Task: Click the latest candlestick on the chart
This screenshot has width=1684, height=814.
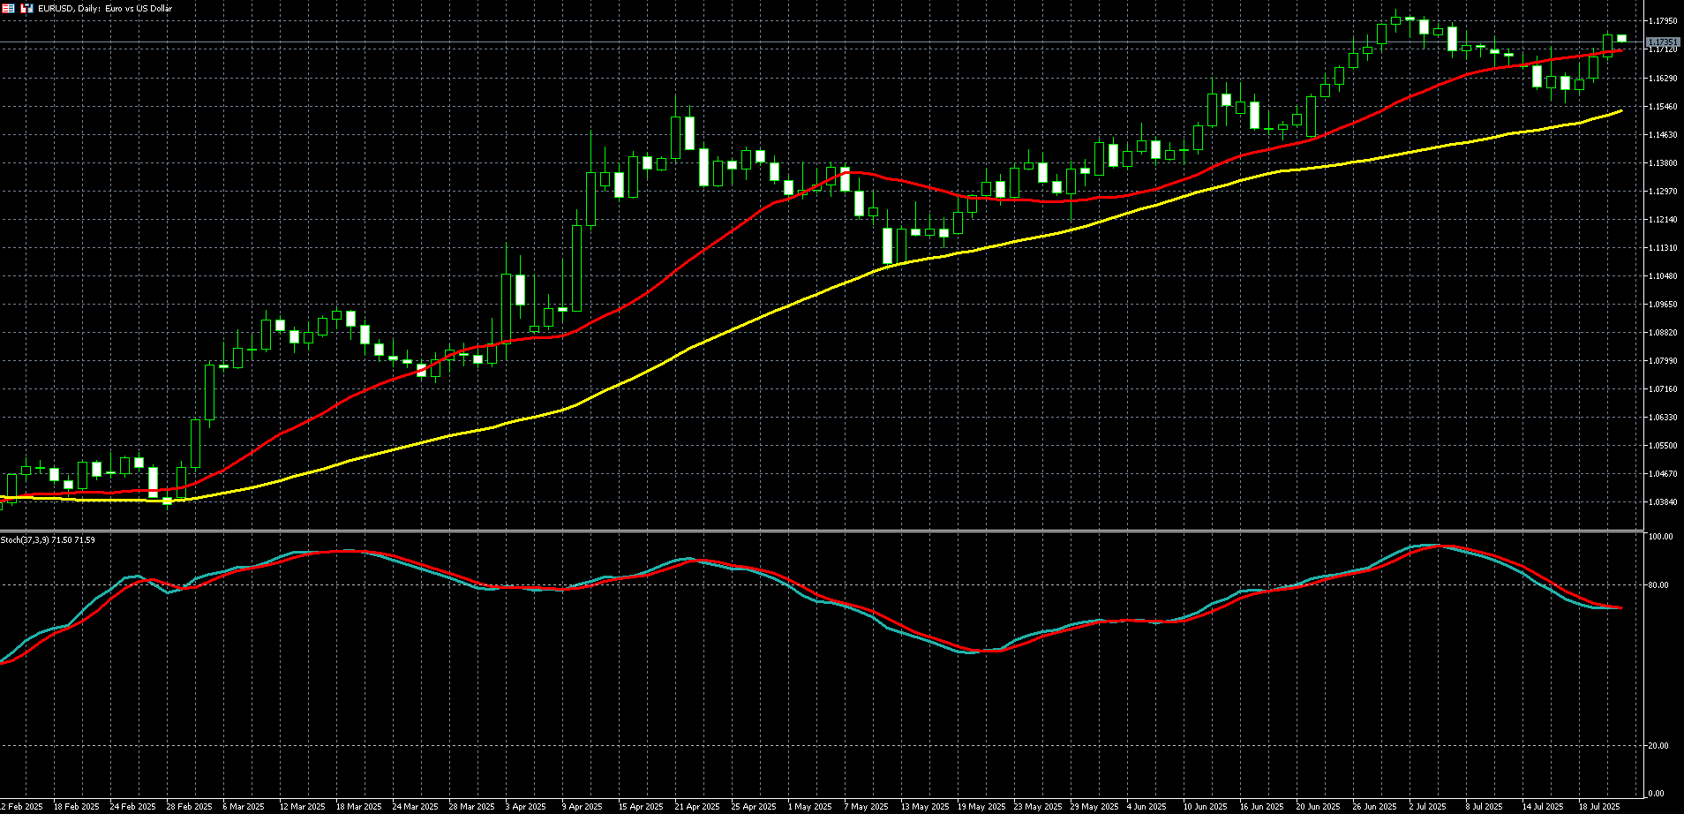Action: (1621, 38)
